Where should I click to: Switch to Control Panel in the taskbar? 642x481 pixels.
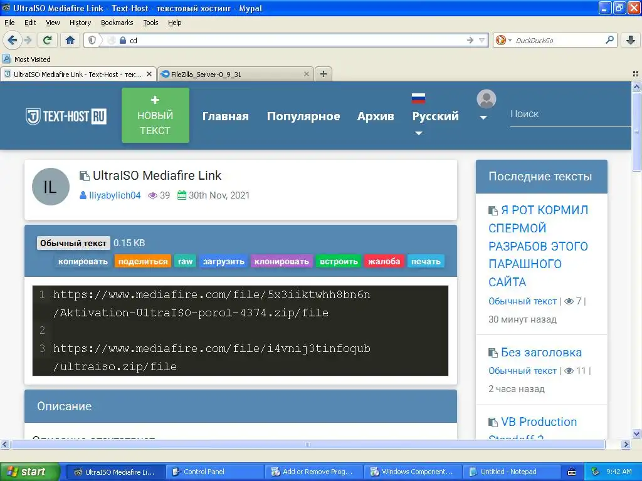click(x=214, y=472)
